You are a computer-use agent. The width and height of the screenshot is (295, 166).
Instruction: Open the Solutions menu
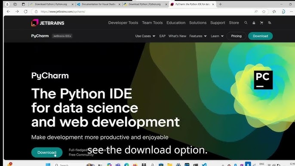point(198,23)
